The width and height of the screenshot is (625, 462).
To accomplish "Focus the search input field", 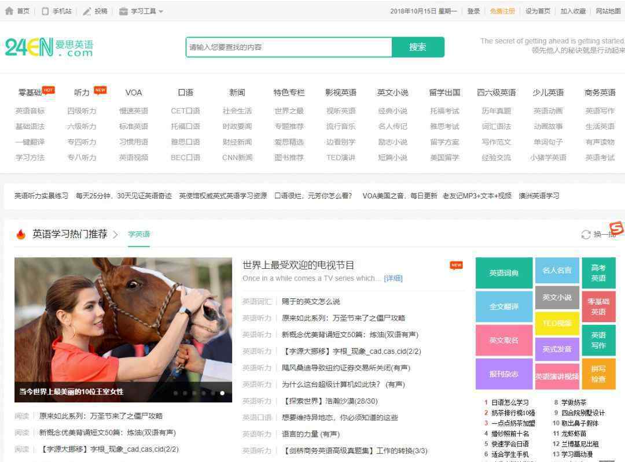I will coord(289,47).
